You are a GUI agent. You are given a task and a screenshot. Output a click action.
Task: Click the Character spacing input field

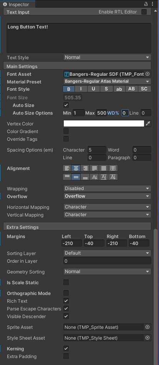tap(97, 150)
